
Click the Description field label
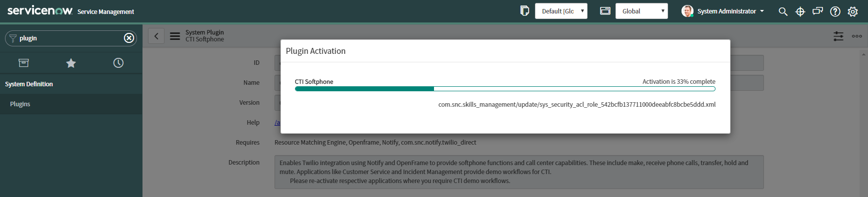pyautogui.click(x=244, y=163)
